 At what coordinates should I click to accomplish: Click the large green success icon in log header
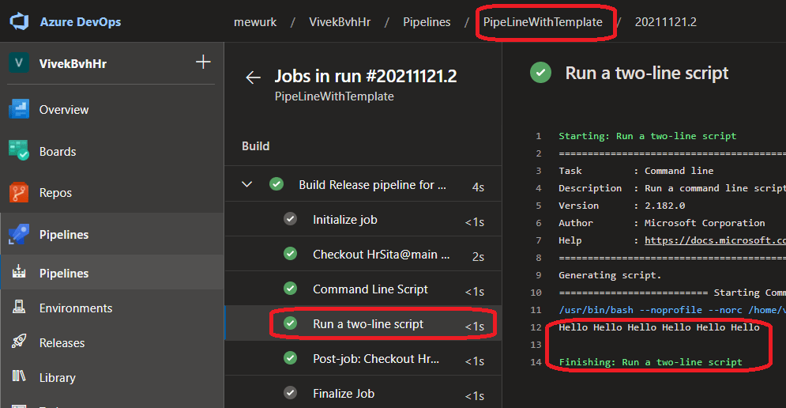coord(540,73)
